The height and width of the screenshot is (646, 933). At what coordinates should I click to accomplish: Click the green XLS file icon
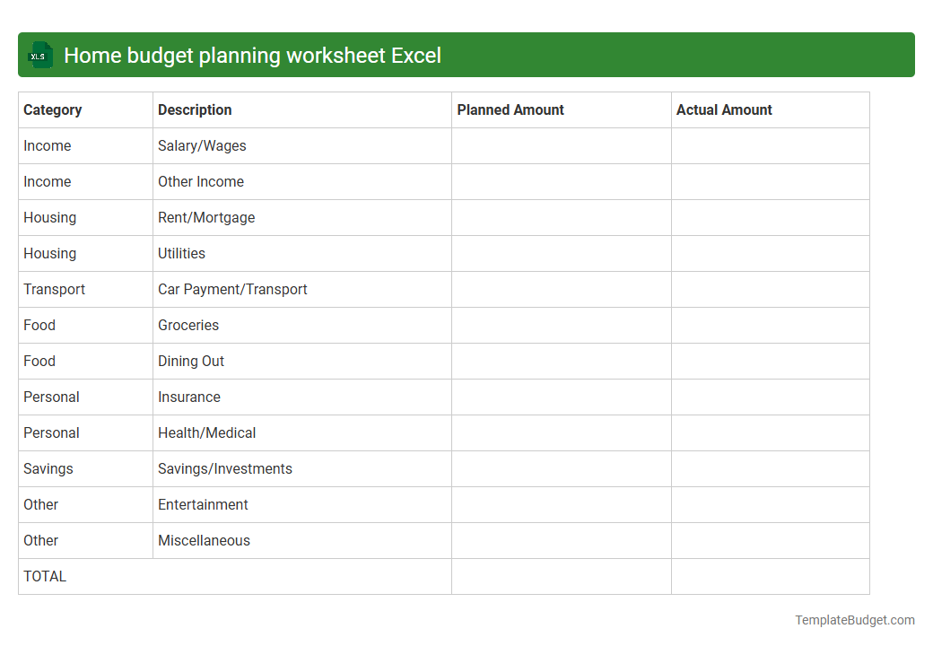click(x=39, y=55)
